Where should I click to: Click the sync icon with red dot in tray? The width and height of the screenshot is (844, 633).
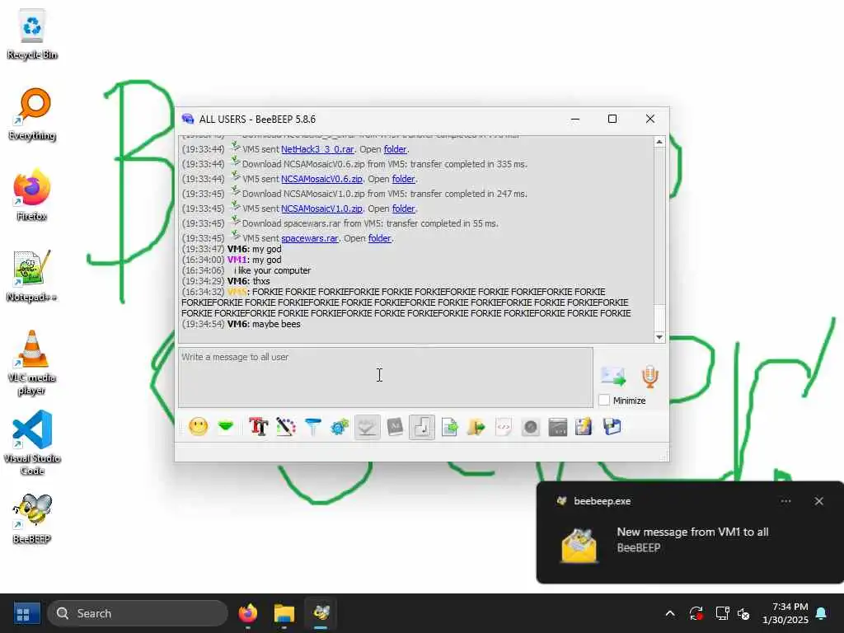696,613
